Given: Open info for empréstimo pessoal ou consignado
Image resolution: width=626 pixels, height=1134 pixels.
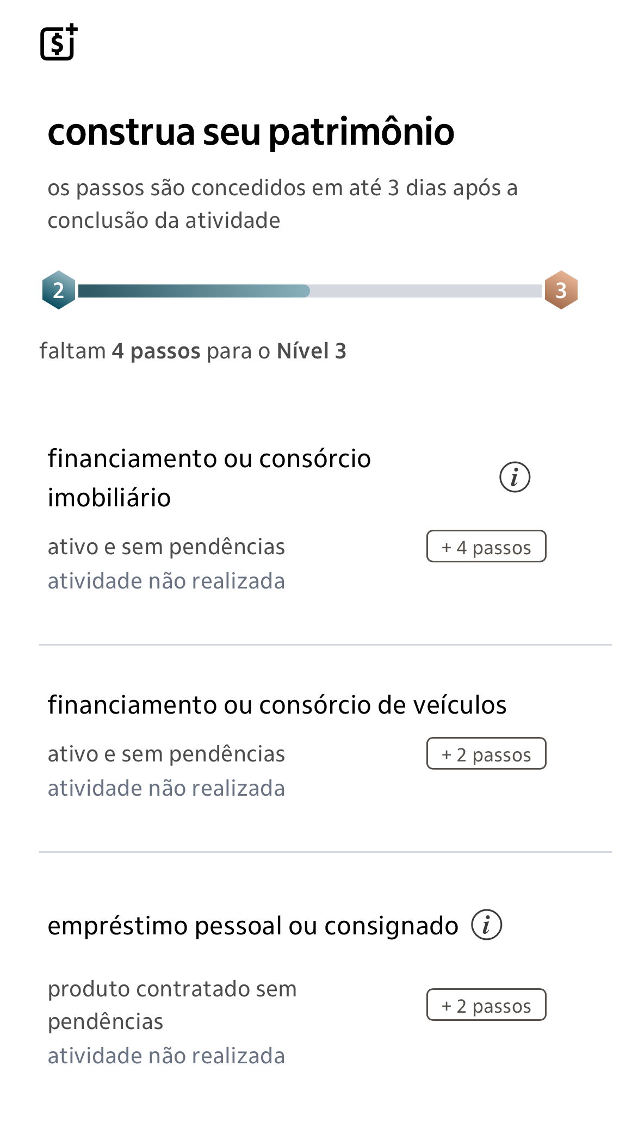Looking at the screenshot, I should (486, 925).
